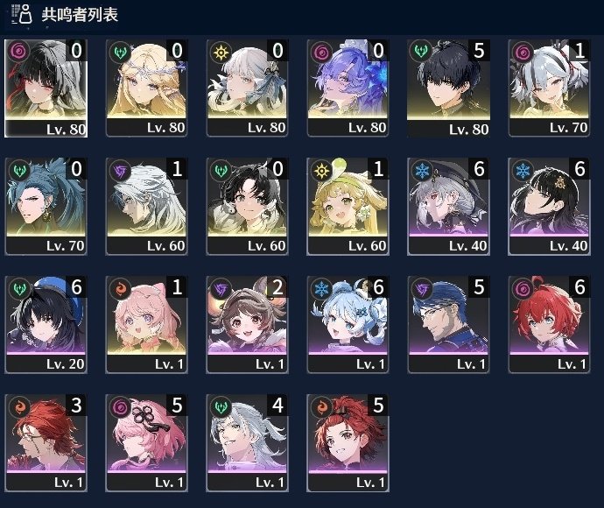Click the Spectro element icon on the white-haired Lv. 80 card

coord(221,52)
